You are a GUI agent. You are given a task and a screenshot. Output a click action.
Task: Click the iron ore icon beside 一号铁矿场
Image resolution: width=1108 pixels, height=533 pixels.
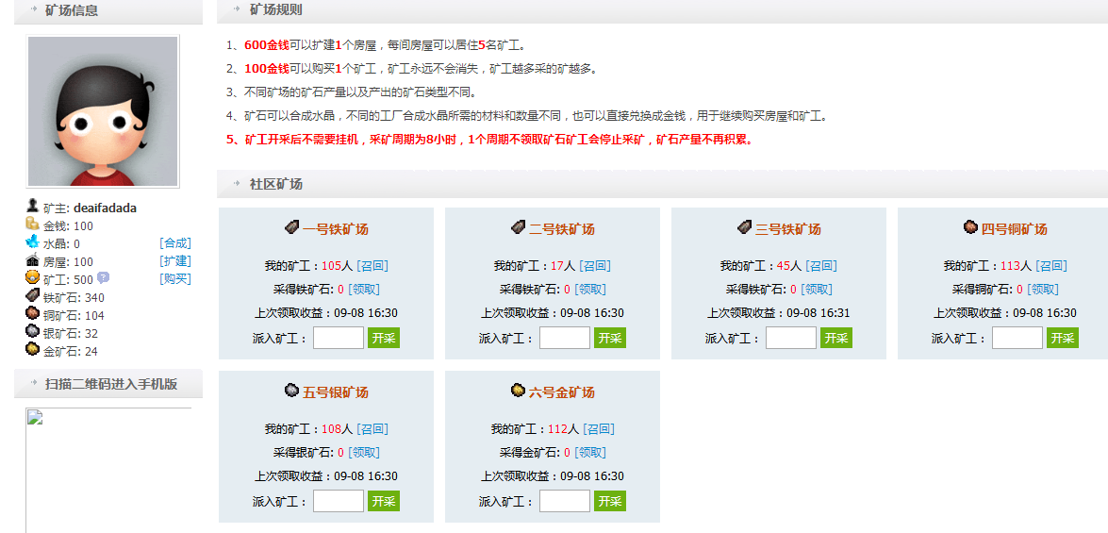[x=291, y=227]
